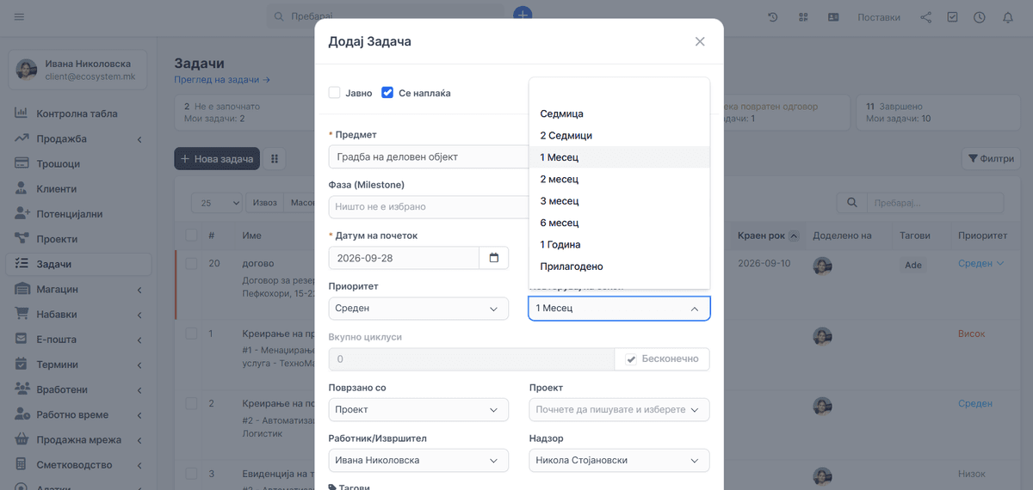Toggle the hamburger sidebar menu
Screen dimensions: 1033x490
click(x=20, y=17)
